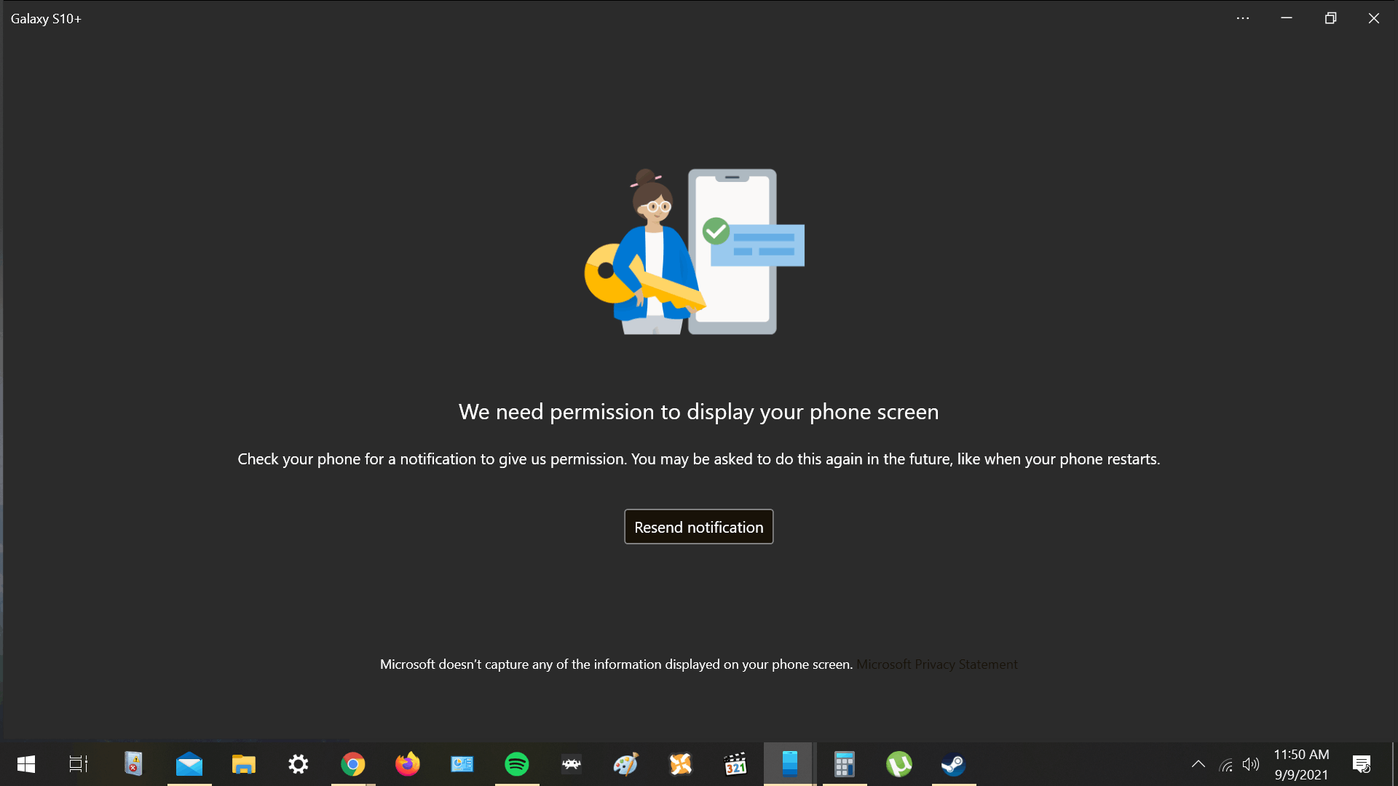Open Settings gear in the taskbar
1398x786 pixels.
point(299,764)
